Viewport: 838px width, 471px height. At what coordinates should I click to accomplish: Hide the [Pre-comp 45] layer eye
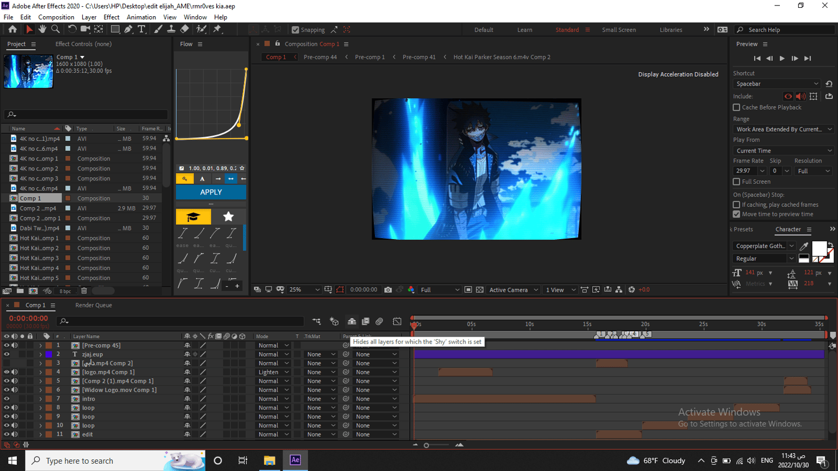tap(7, 345)
